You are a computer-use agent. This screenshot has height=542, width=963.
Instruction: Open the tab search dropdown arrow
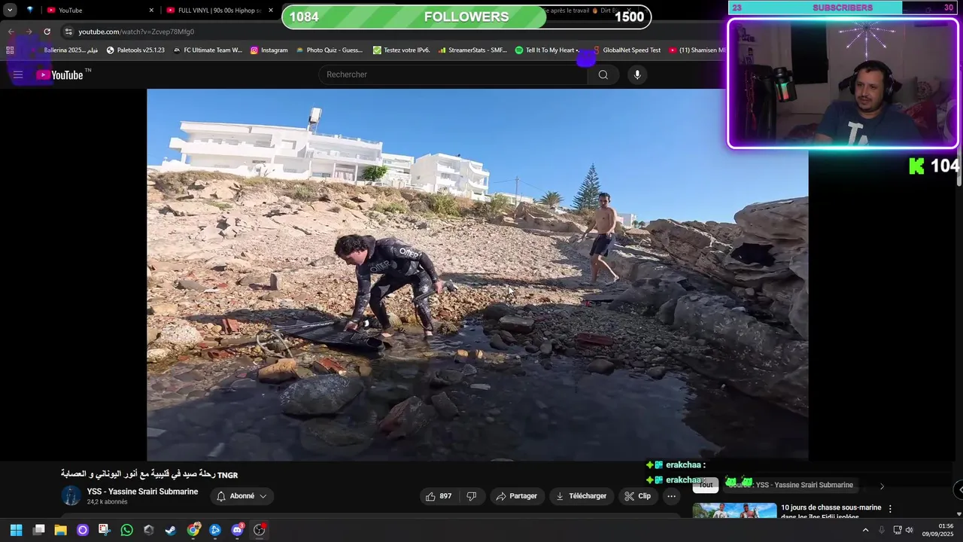(x=10, y=11)
